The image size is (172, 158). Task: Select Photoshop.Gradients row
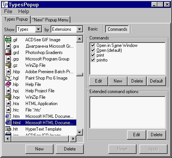[x=40, y=53]
